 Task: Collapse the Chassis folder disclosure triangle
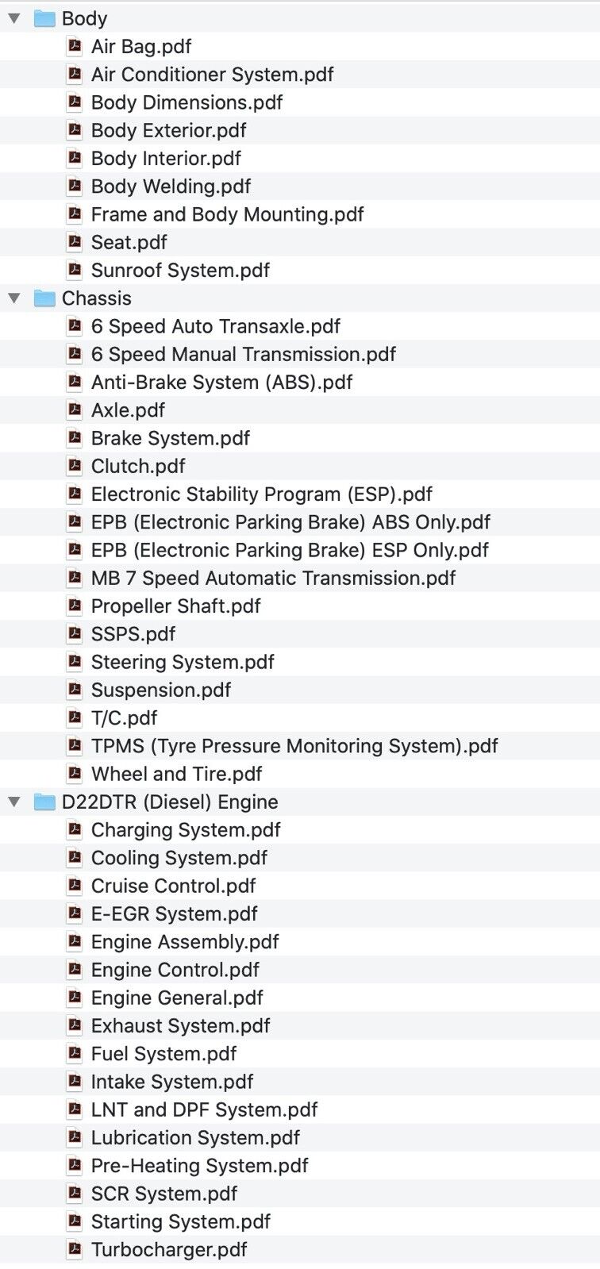click(x=14, y=298)
